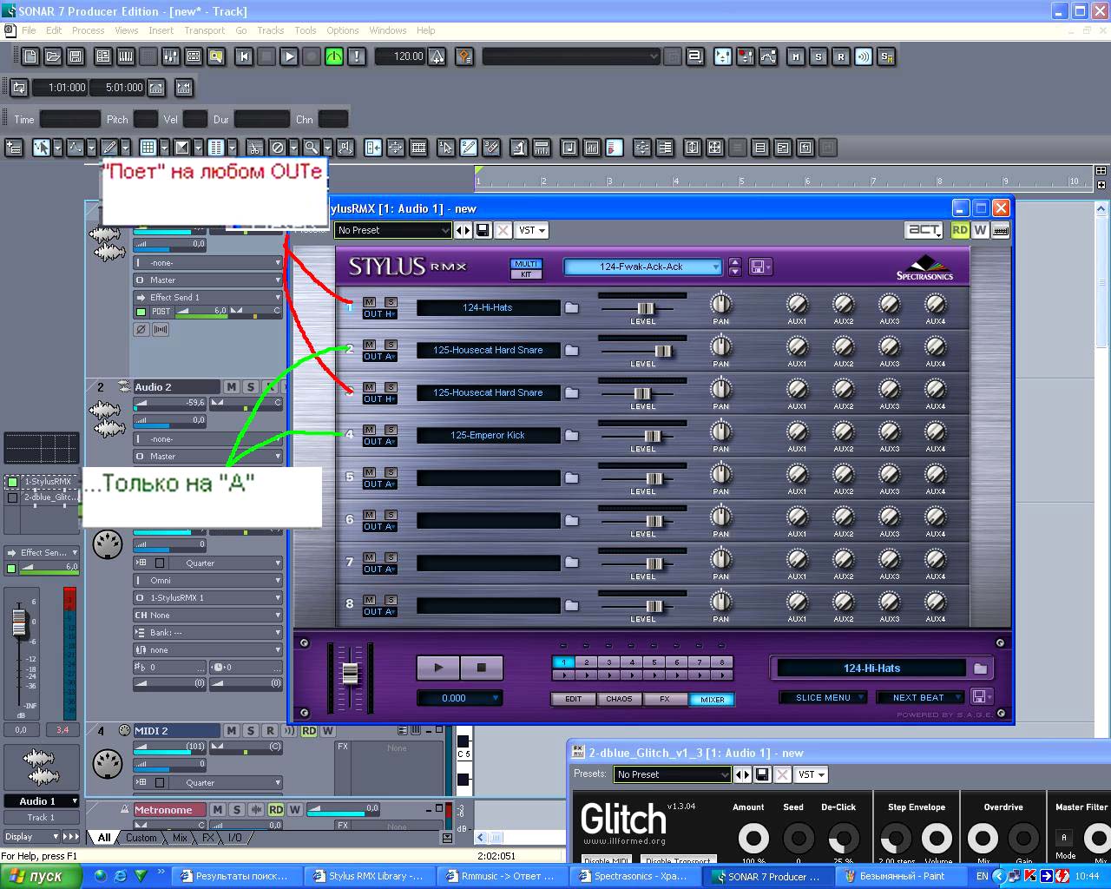
Task: Toggle the MULTI / KIT mode switch
Action: tap(526, 269)
